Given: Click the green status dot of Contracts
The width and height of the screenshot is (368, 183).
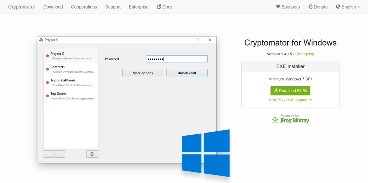Looking at the screenshot, I should pos(48,69).
